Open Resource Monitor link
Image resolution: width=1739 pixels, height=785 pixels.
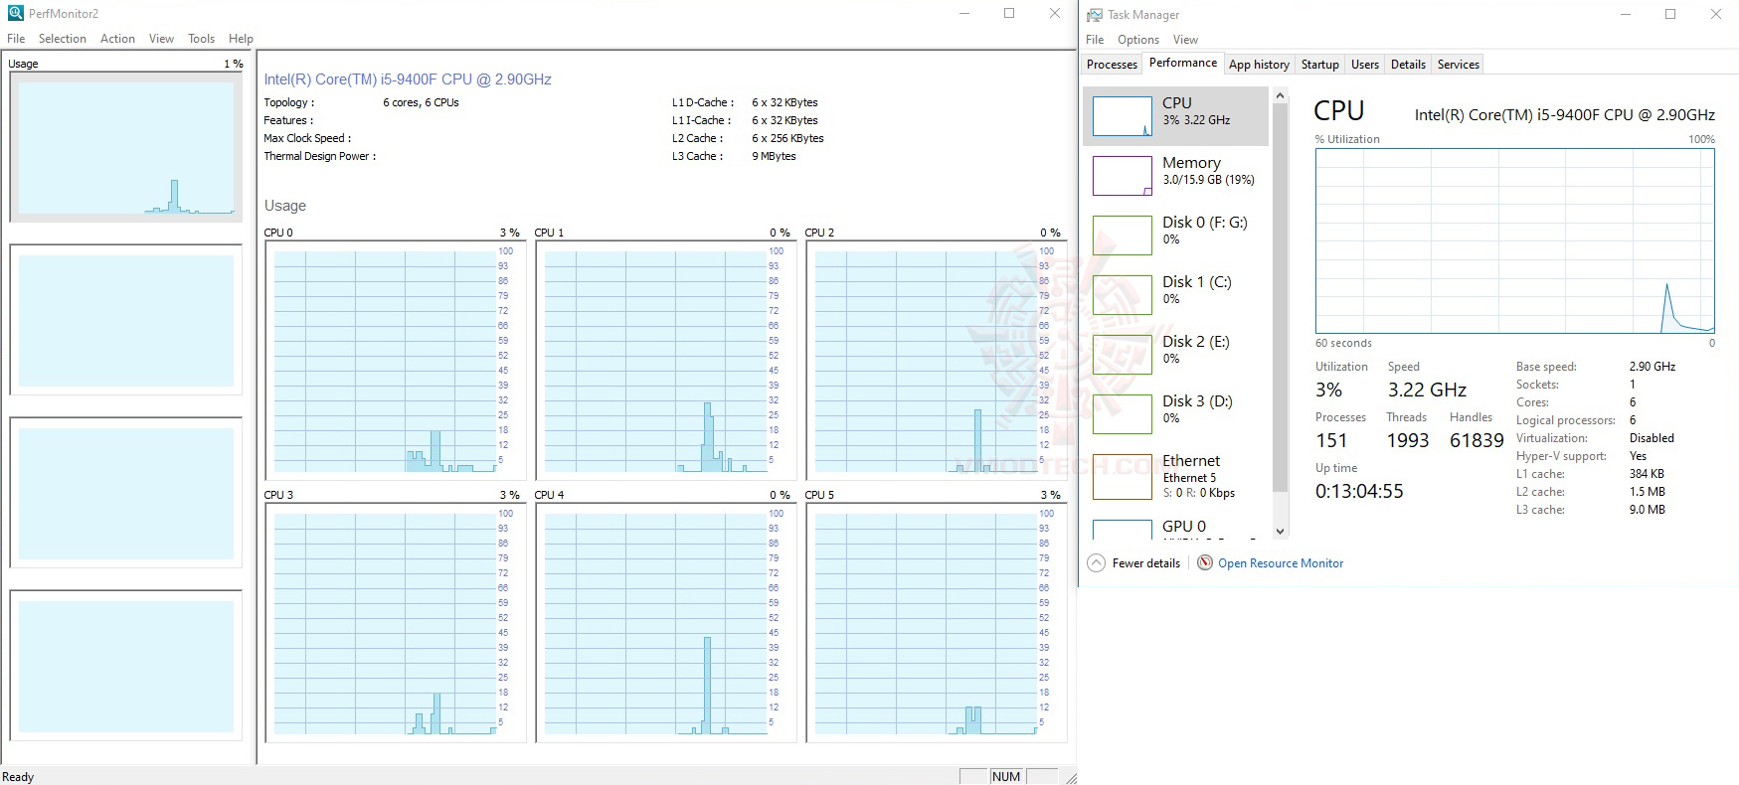coord(1281,563)
